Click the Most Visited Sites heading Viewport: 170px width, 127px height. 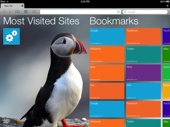tap(41, 21)
